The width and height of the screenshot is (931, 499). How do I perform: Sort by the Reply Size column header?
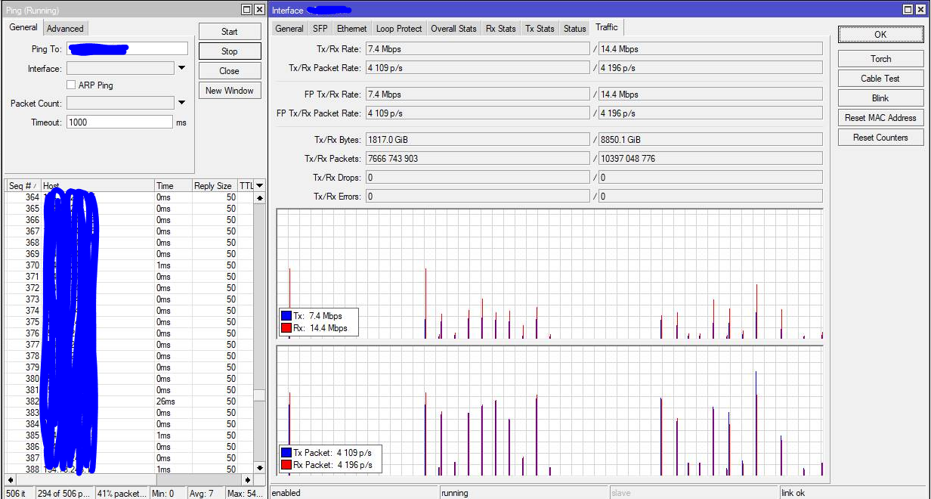[x=214, y=185]
